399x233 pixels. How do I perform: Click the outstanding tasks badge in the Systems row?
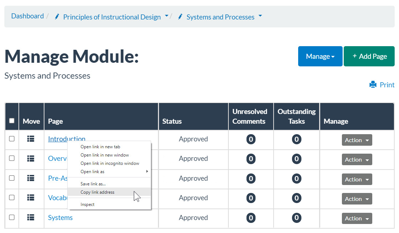296,218
